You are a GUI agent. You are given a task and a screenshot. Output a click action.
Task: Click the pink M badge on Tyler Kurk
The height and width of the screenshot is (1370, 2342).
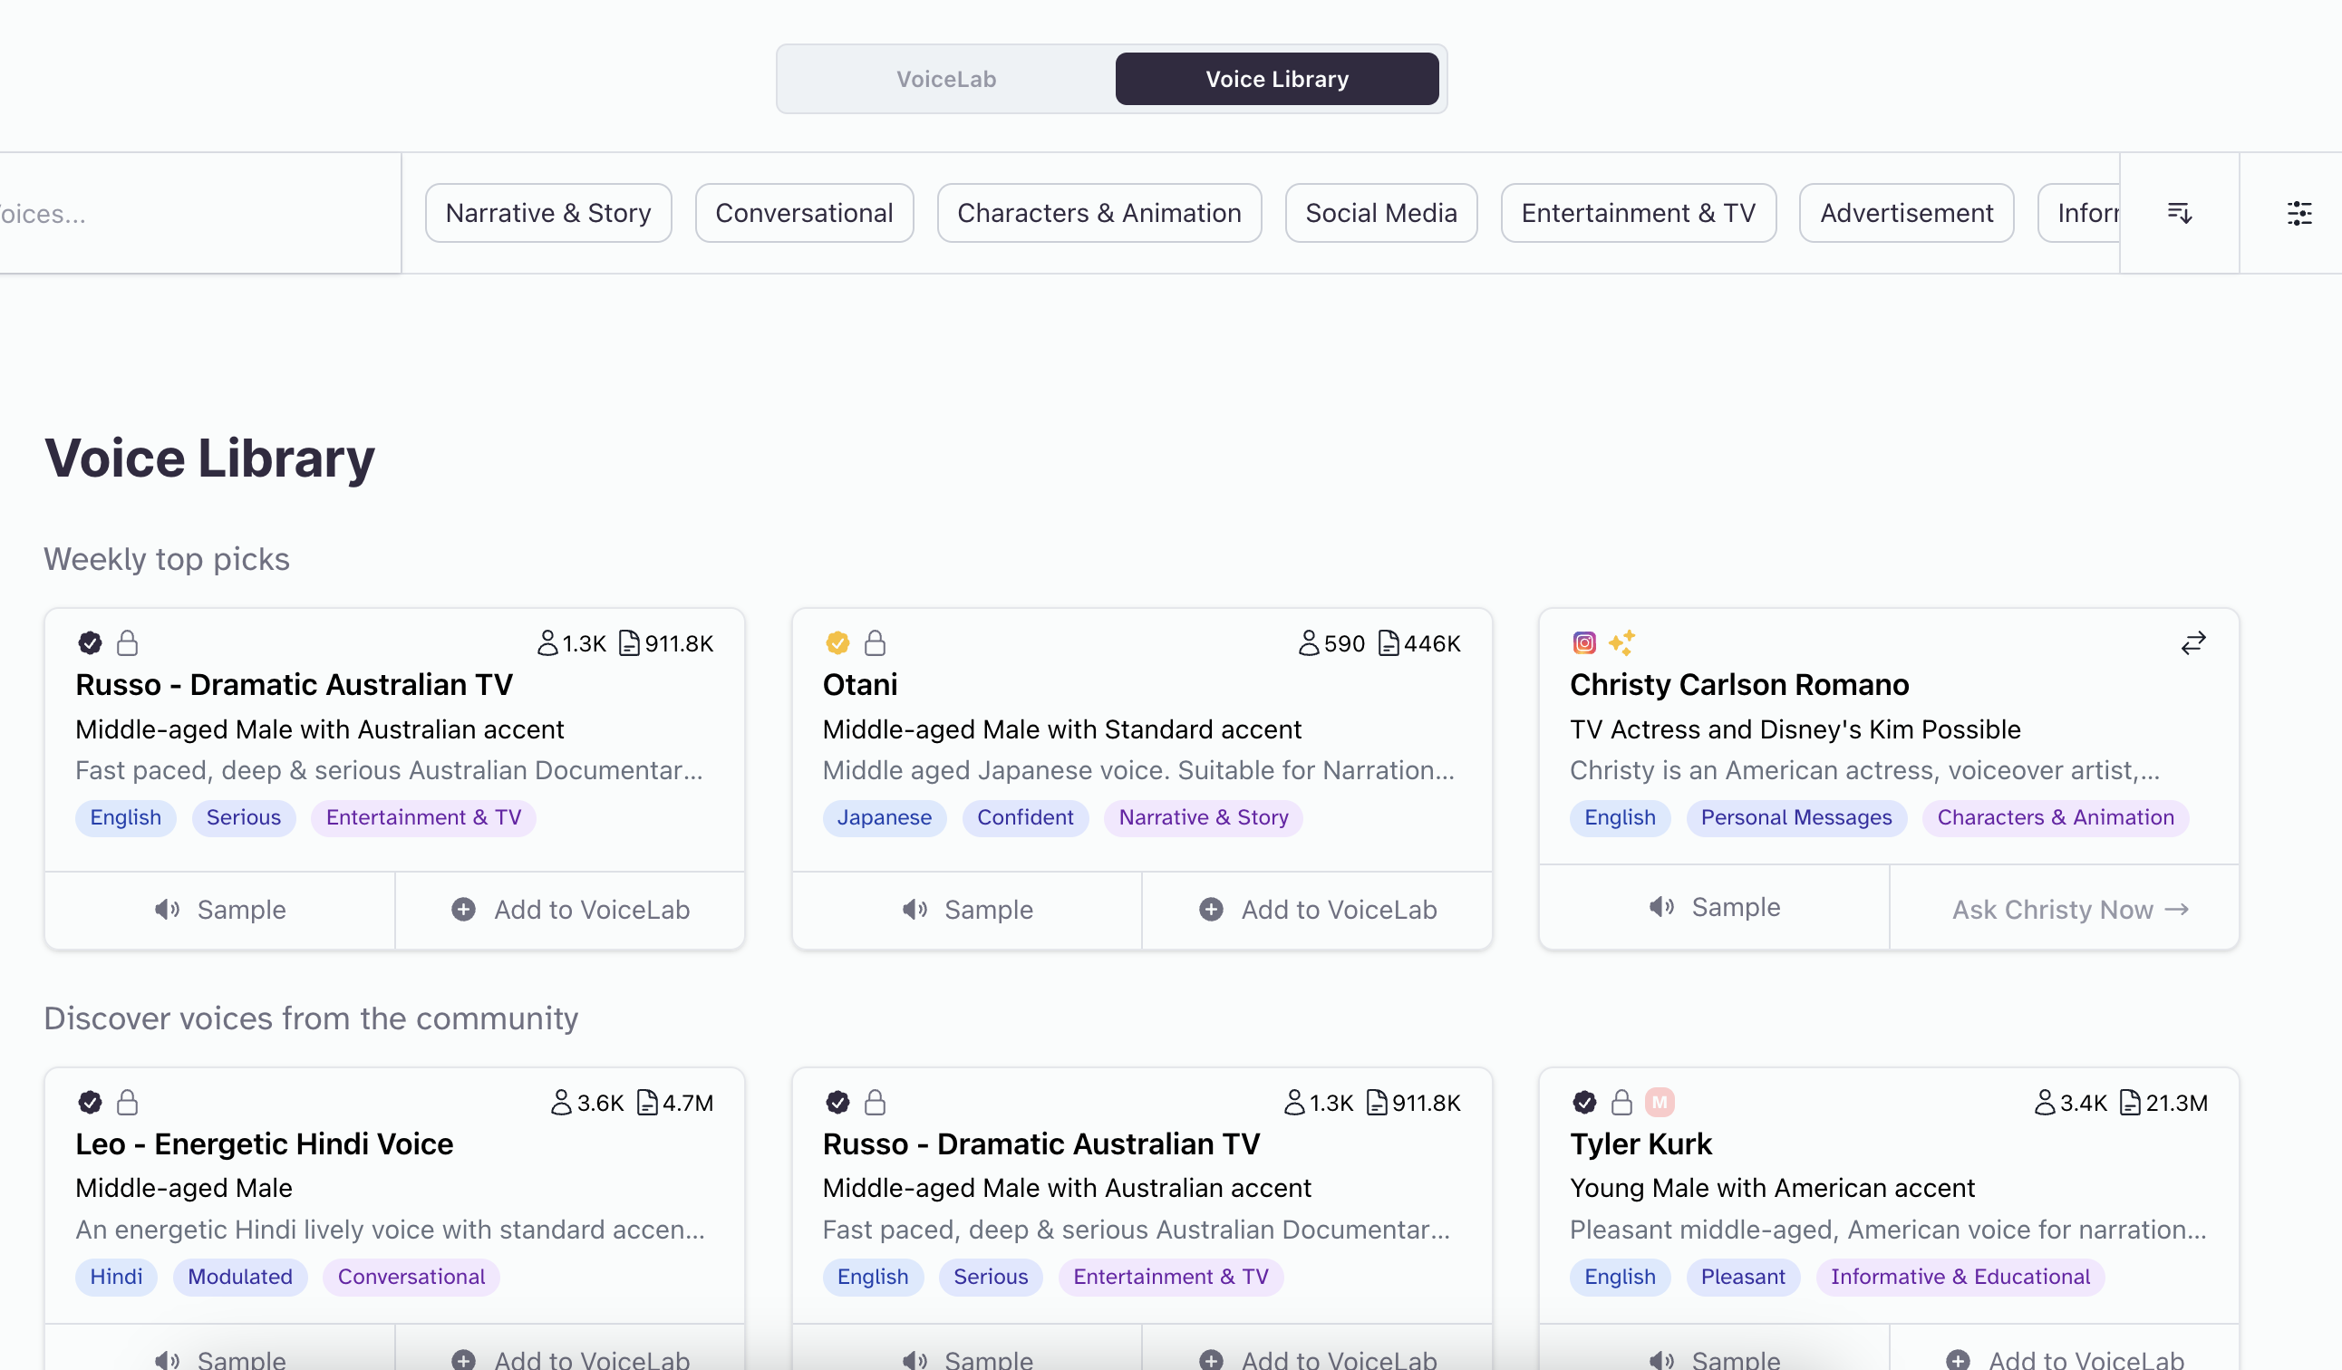[x=1659, y=1103]
